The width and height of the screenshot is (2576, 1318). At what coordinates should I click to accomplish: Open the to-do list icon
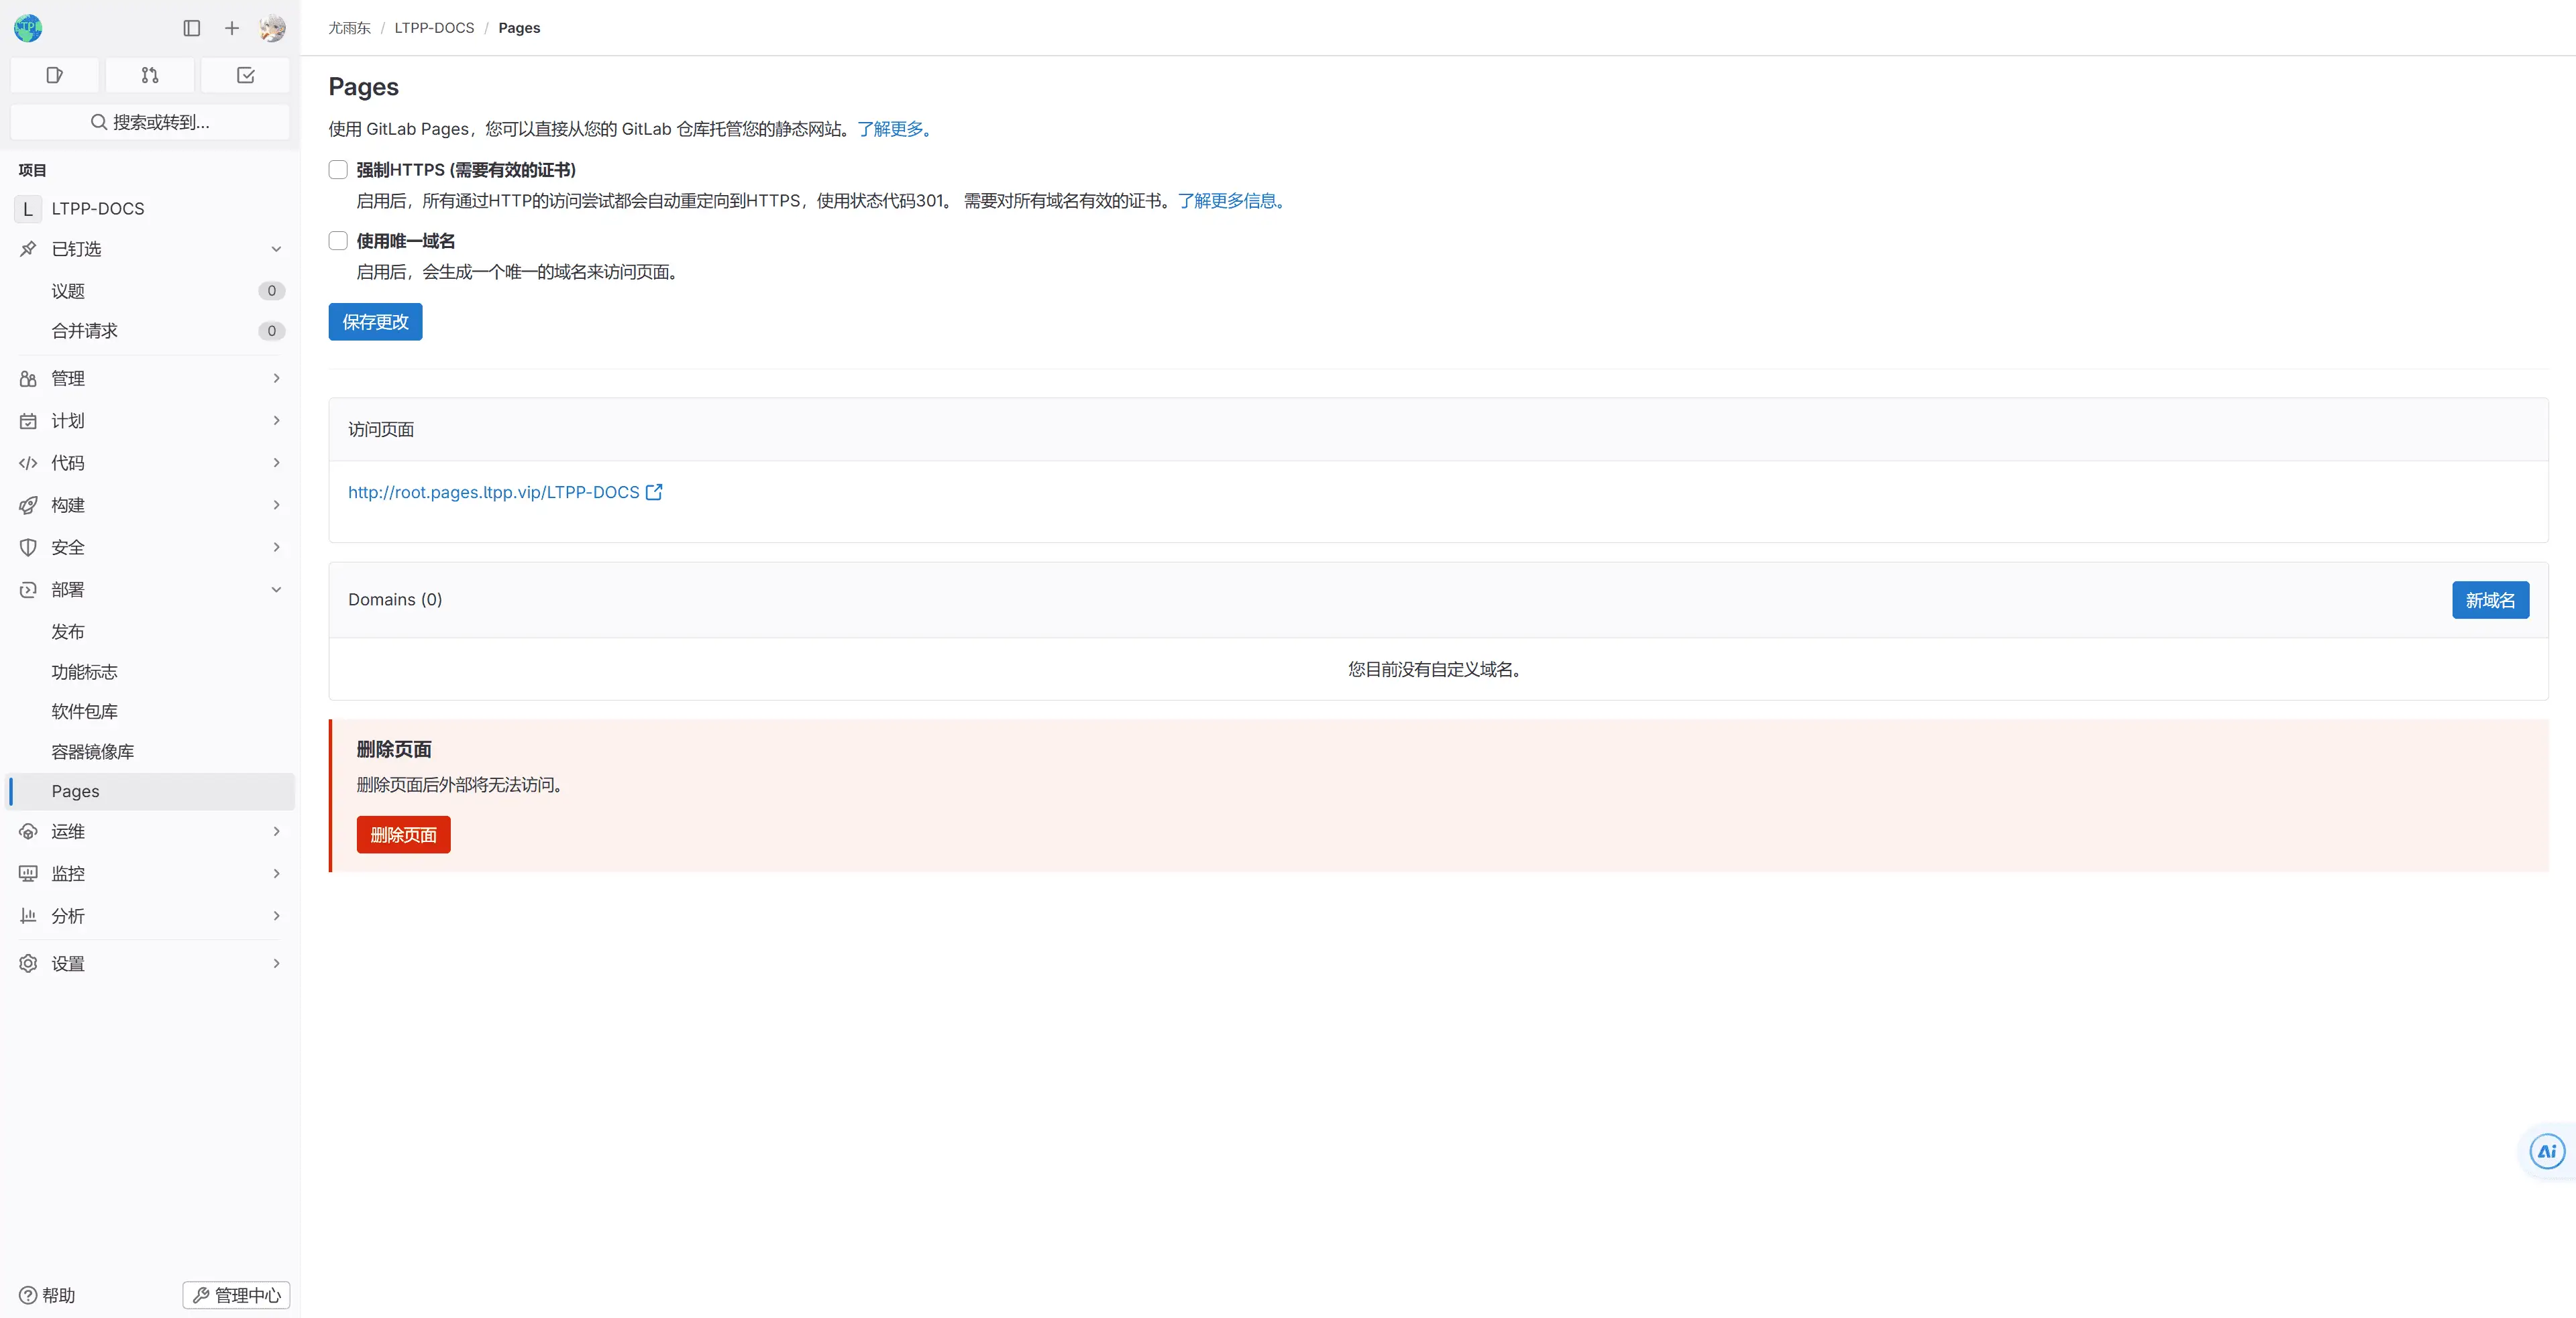coord(245,75)
